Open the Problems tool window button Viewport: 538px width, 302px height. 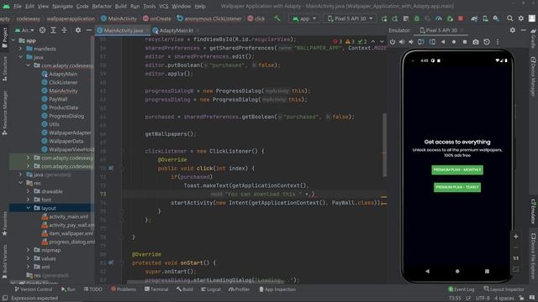124,289
